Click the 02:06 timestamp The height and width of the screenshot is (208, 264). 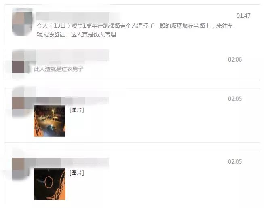pos(235,59)
